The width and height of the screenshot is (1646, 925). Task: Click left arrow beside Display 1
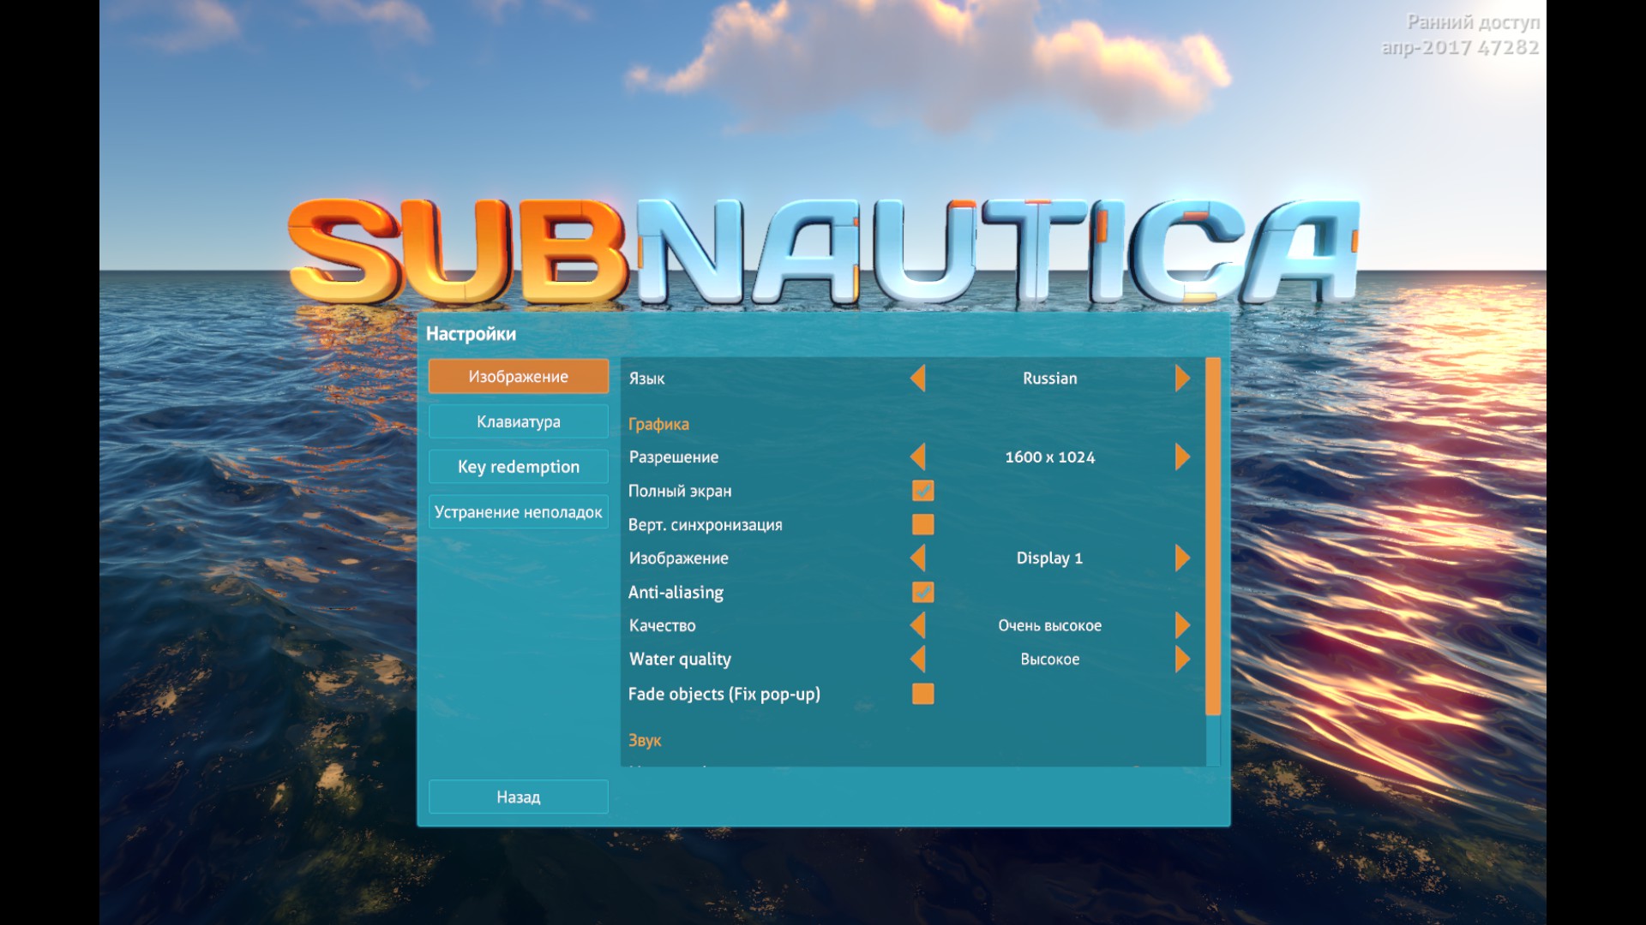pyautogui.click(x=918, y=558)
